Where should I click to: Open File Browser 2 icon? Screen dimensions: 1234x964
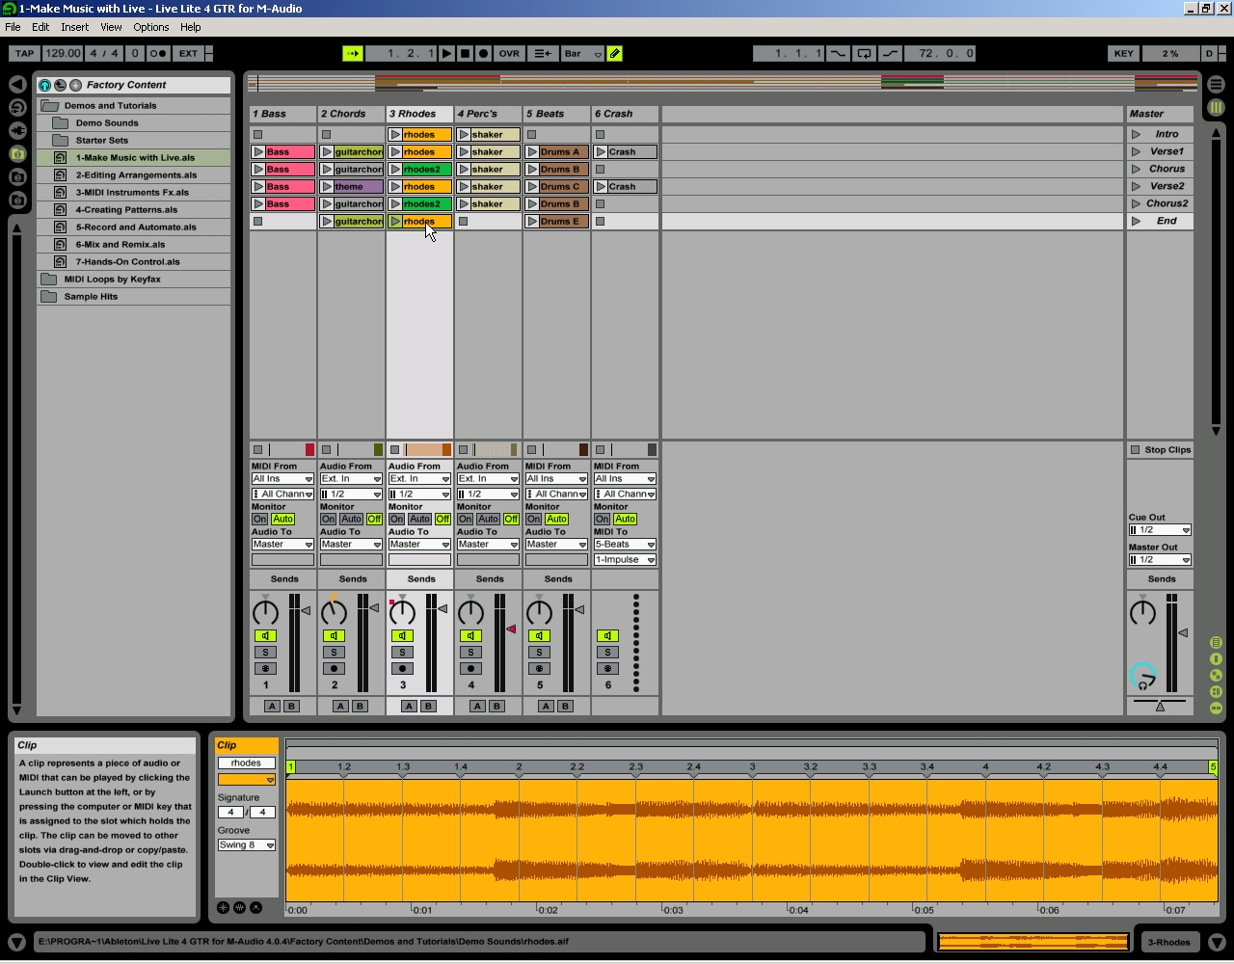(x=17, y=177)
